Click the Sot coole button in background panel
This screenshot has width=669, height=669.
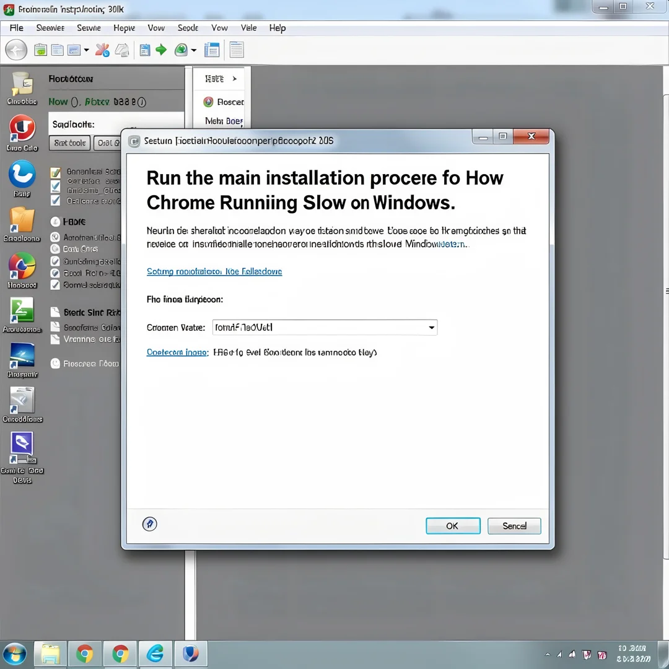pos(69,143)
